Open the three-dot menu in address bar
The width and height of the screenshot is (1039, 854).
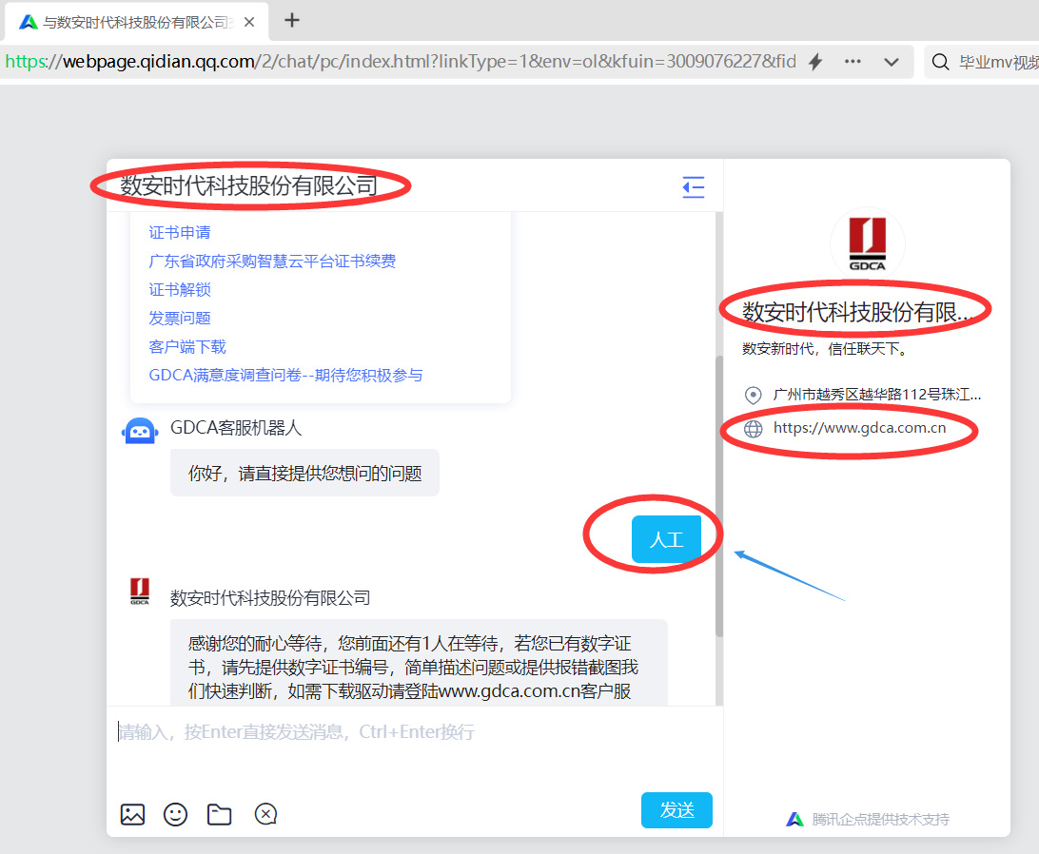coord(853,62)
